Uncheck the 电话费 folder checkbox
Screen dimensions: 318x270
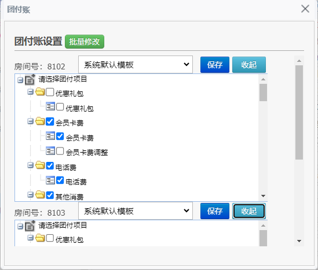[50, 165]
